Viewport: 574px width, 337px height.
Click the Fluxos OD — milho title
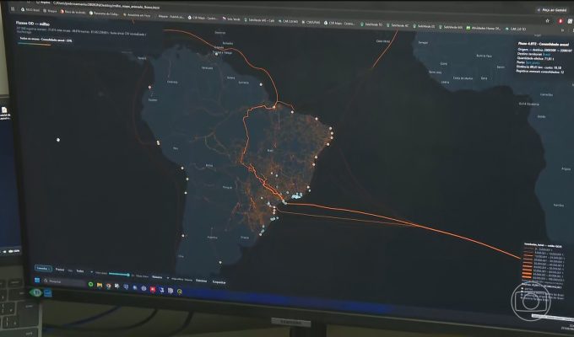click(x=33, y=24)
